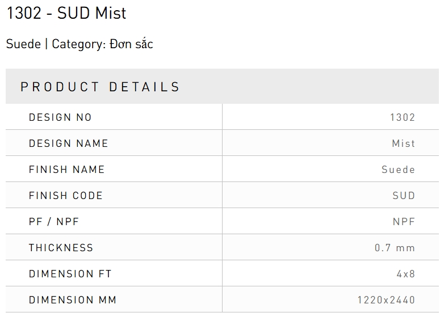Click the finish code value "SUD"

[404, 196]
